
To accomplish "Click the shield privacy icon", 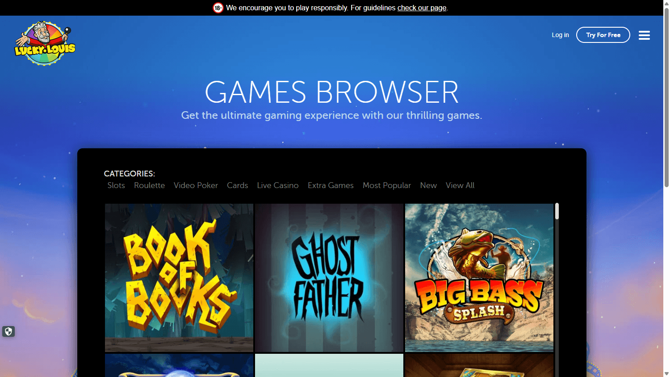I will [8, 331].
